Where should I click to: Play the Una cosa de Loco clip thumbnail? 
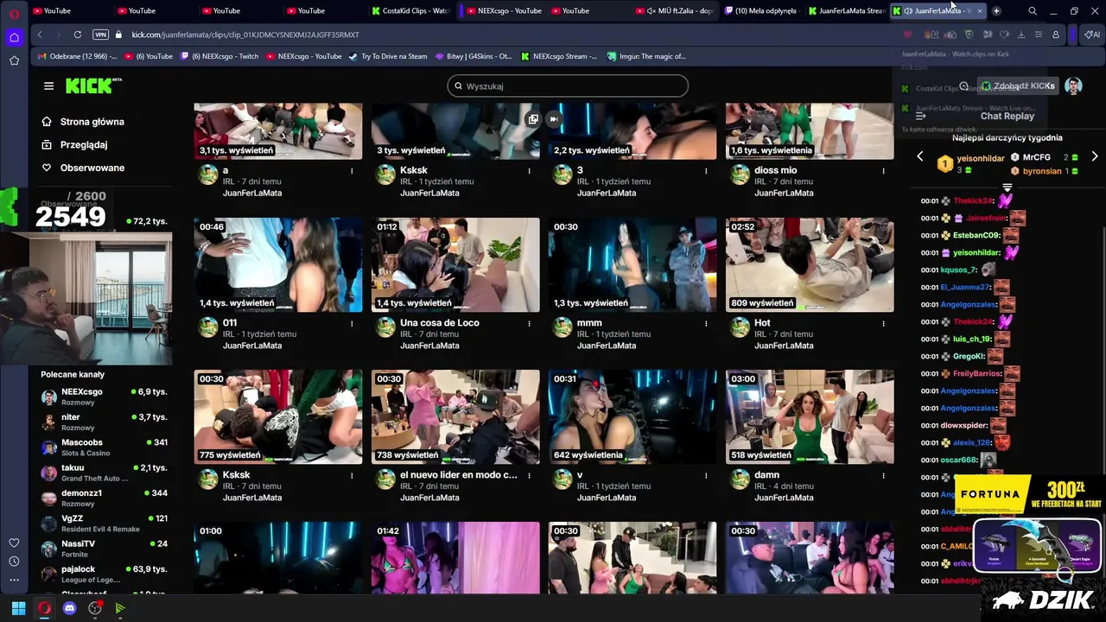(x=455, y=264)
